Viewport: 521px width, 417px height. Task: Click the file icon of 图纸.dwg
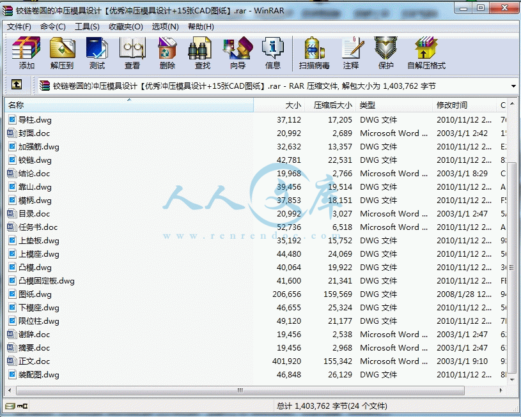12,294
